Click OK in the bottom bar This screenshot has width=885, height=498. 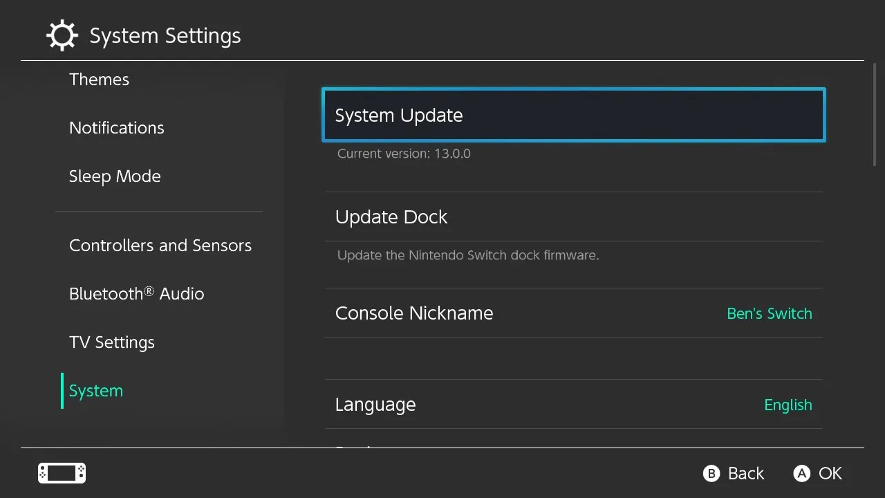pyautogui.click(x=818, y=473)
